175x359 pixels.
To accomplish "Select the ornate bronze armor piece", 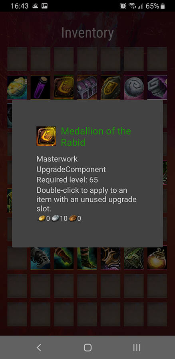I will point(111,258).
